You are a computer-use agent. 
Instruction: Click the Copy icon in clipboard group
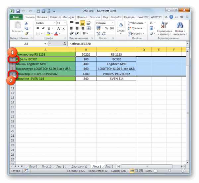[x=27, y=28]
